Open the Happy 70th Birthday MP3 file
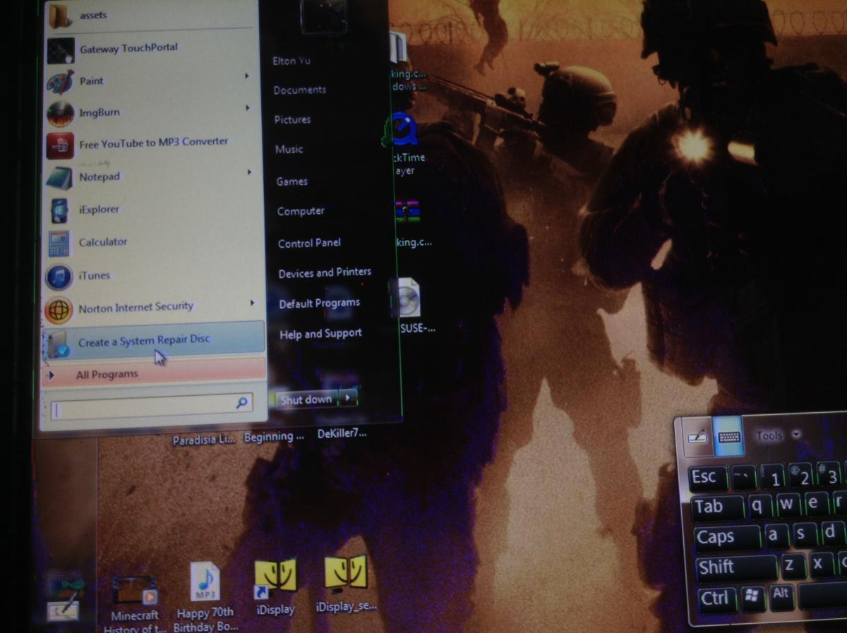This screenshot has width=847, height=633. (206, 596)
